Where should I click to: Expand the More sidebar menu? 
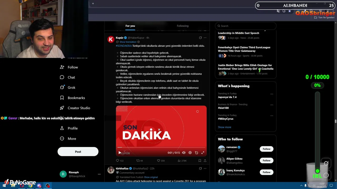click(x=68, y=139)
